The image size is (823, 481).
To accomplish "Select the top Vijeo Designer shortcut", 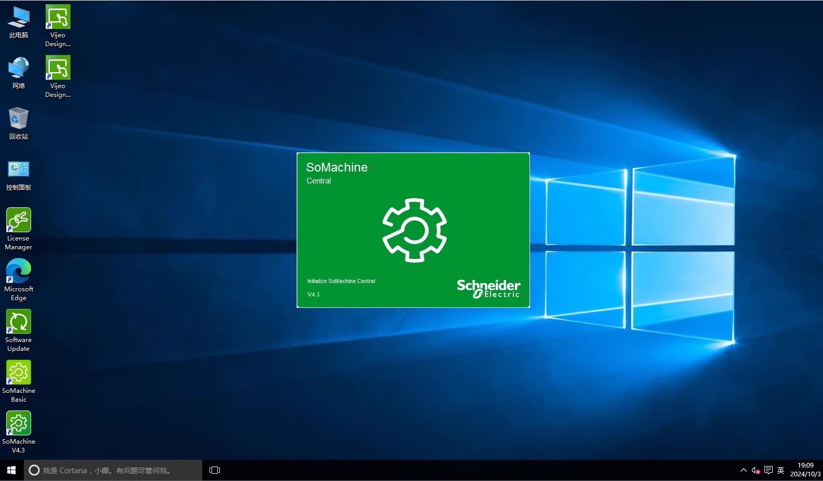I will pyautogui.click(x=58, y=26).
